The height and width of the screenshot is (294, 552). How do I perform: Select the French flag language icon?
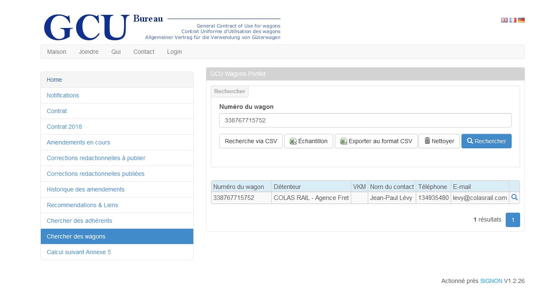(513, 20)
